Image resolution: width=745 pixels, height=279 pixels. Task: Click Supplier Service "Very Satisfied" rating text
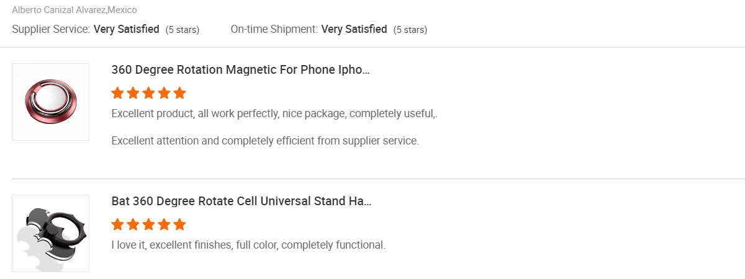point(127,29)
